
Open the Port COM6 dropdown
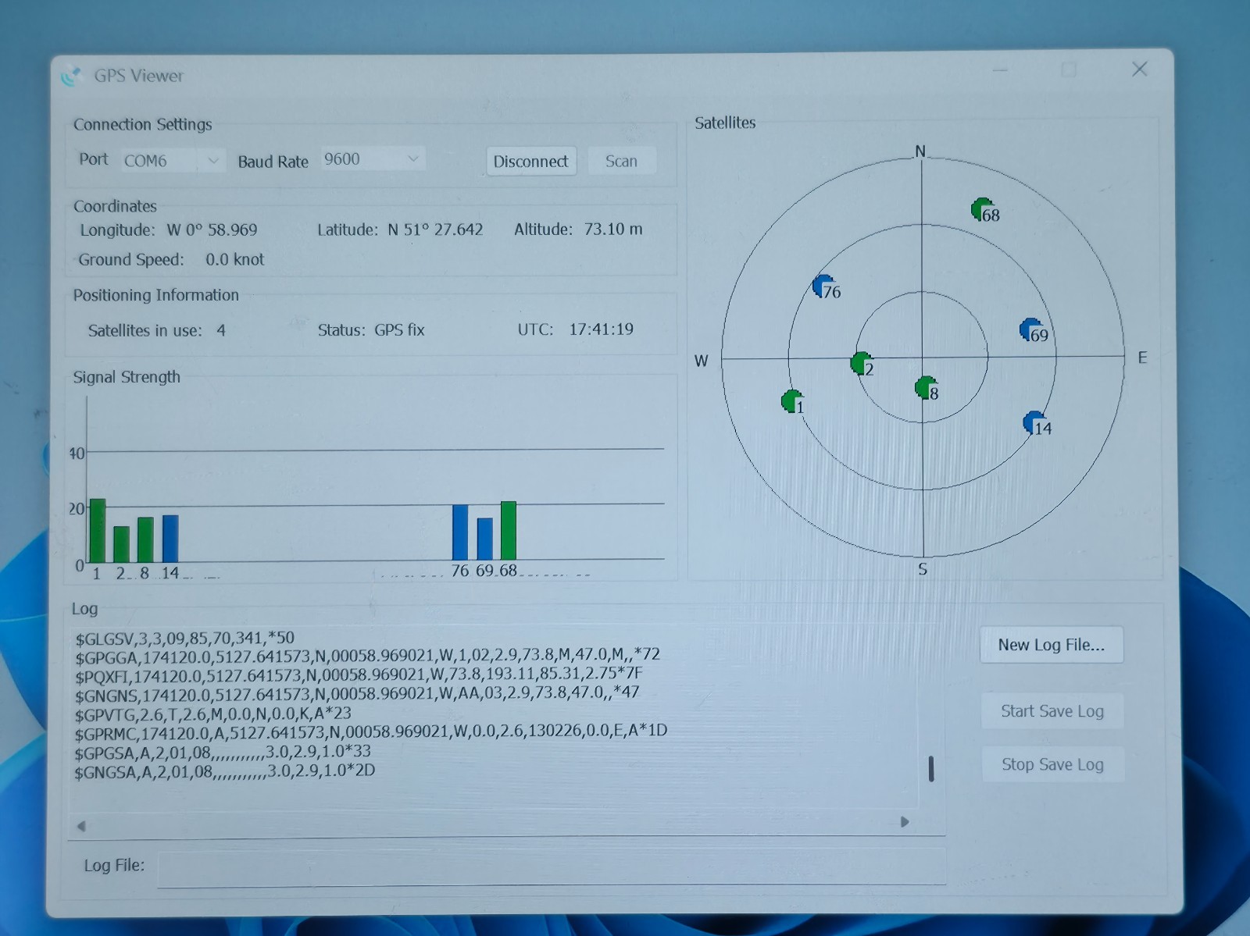tap(173, 161)
